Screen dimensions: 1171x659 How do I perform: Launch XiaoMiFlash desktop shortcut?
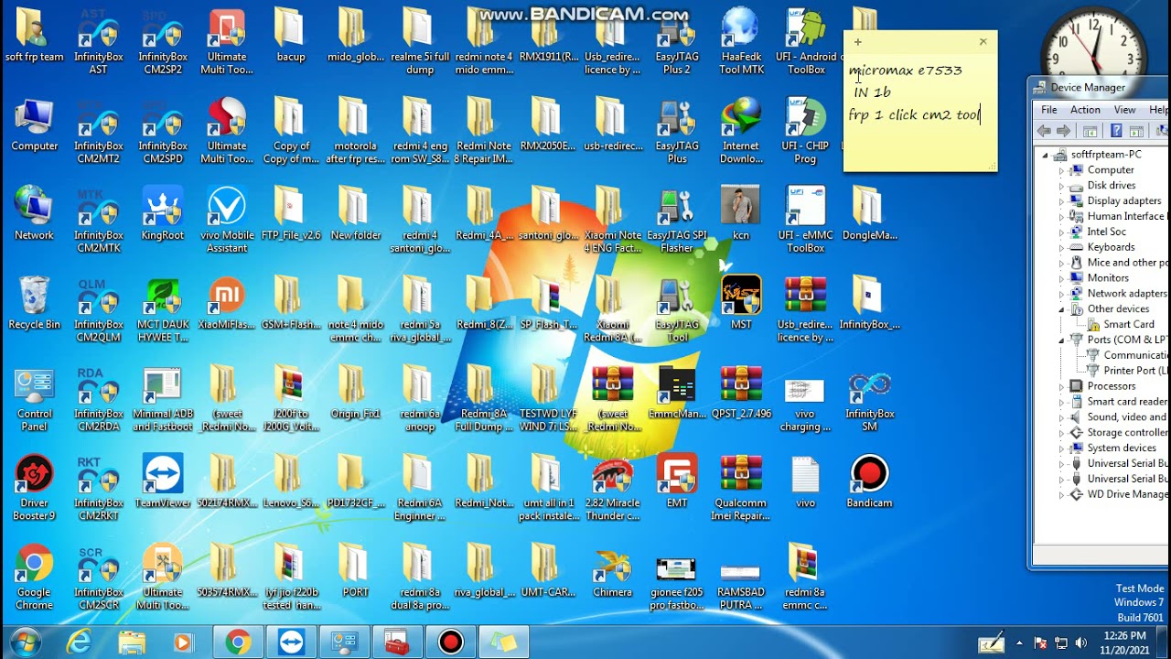[x=227, y=303]
